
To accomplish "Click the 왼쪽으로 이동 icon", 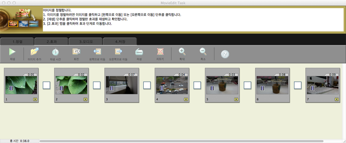I will point(97,52).
